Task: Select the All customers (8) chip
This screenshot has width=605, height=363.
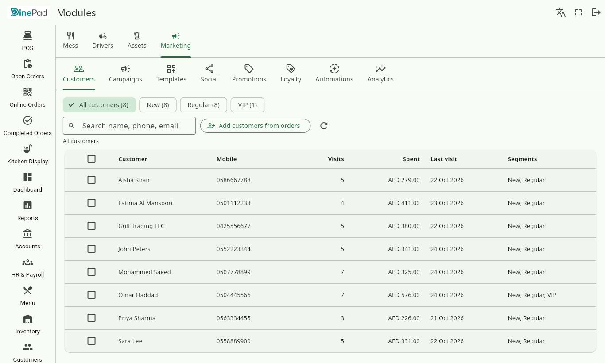Action: click(99, 105)
